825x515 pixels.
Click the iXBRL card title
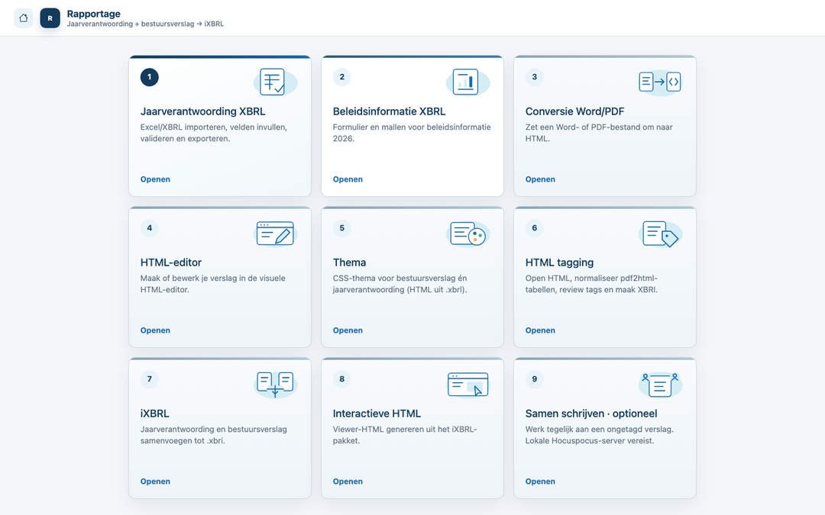[154, 414]
